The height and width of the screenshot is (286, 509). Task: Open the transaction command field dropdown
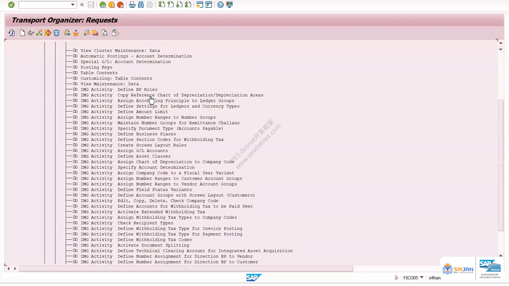73,5
